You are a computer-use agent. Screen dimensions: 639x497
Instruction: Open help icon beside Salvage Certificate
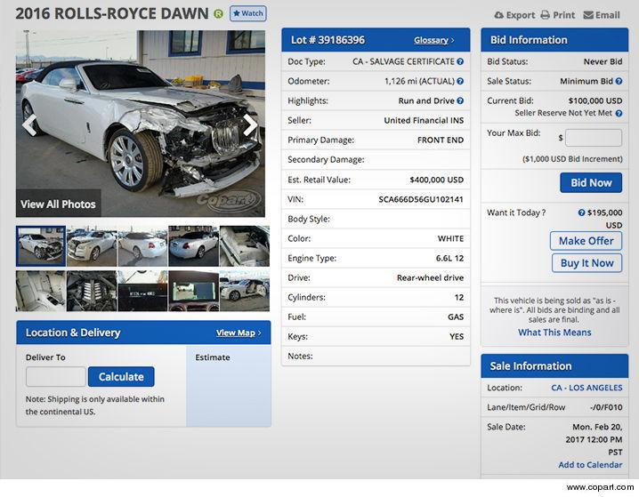tap(460, 62)
